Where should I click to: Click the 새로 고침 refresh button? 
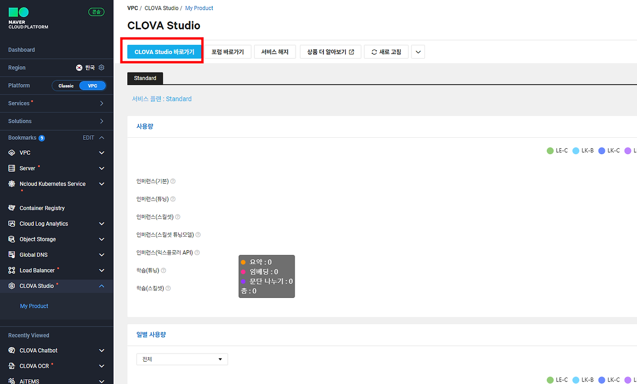386,52
